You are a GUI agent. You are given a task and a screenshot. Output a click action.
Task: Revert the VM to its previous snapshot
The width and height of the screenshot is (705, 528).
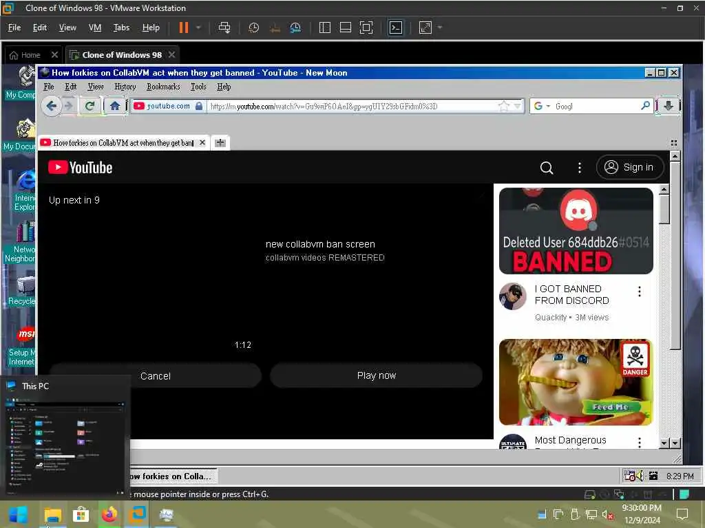(275, 27)
